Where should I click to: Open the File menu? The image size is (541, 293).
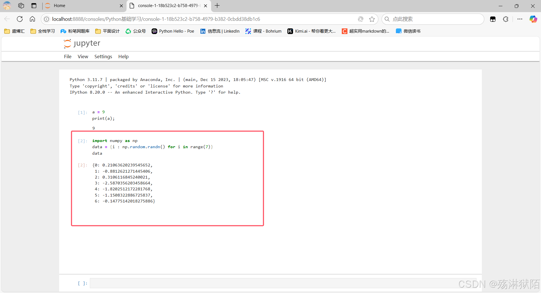(68, 57)
